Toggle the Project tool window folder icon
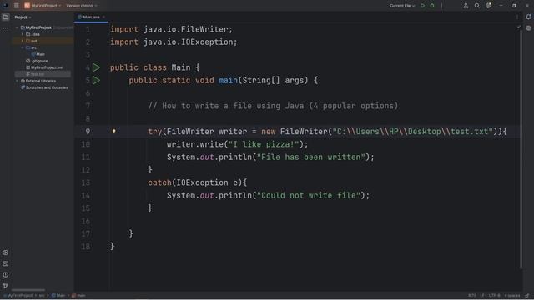The width and height of the screenshot is (534, 300). click(x=6, y=17)
